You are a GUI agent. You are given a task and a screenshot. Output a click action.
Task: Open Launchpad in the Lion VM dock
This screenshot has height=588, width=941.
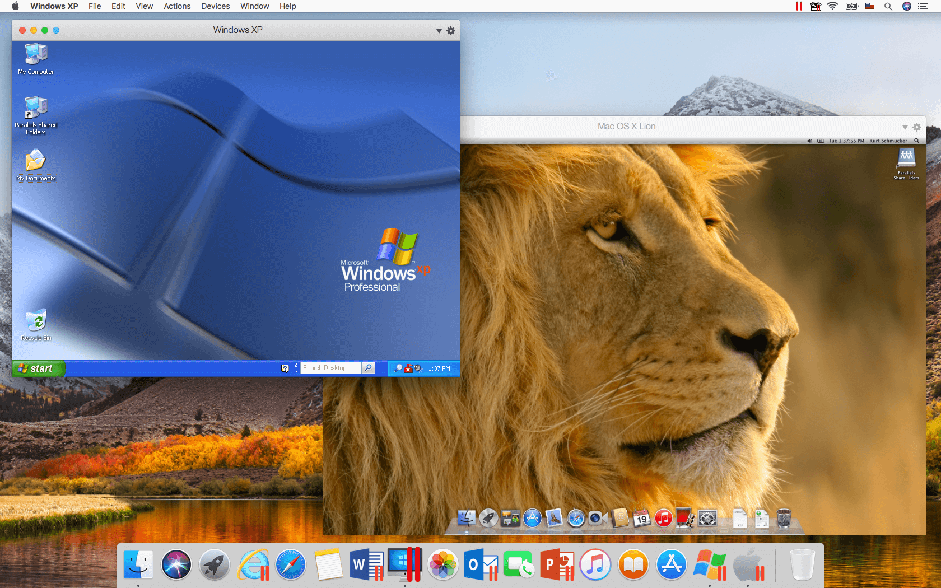(x=488, y=518)
